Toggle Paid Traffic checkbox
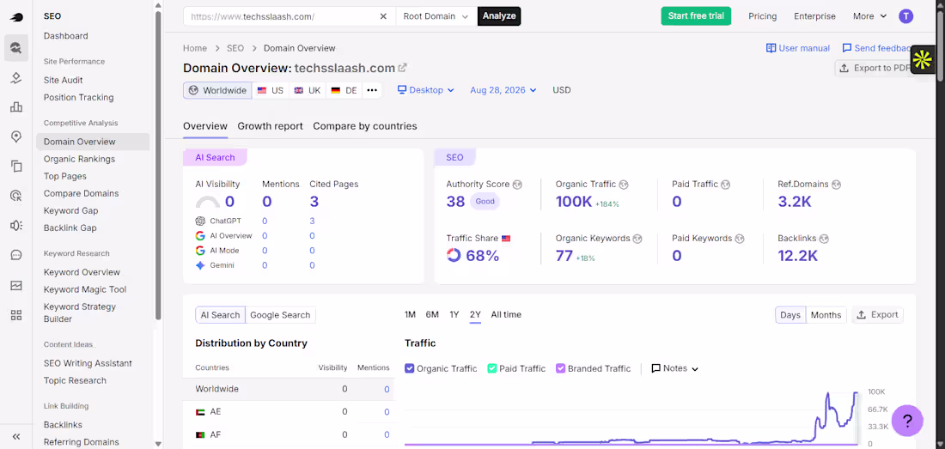Image resolution: width=945 pixels, height=449 pixels. coord(491,368)
